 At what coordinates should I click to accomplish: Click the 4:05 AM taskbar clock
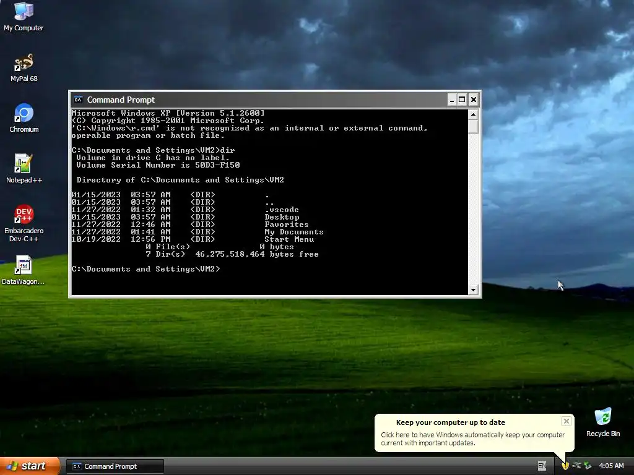pyautogui.click(x=611, y=466)
